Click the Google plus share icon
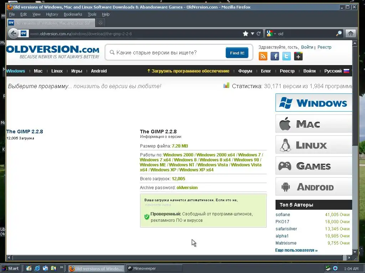This screenshot has height=273, width=365. (298, 56)
